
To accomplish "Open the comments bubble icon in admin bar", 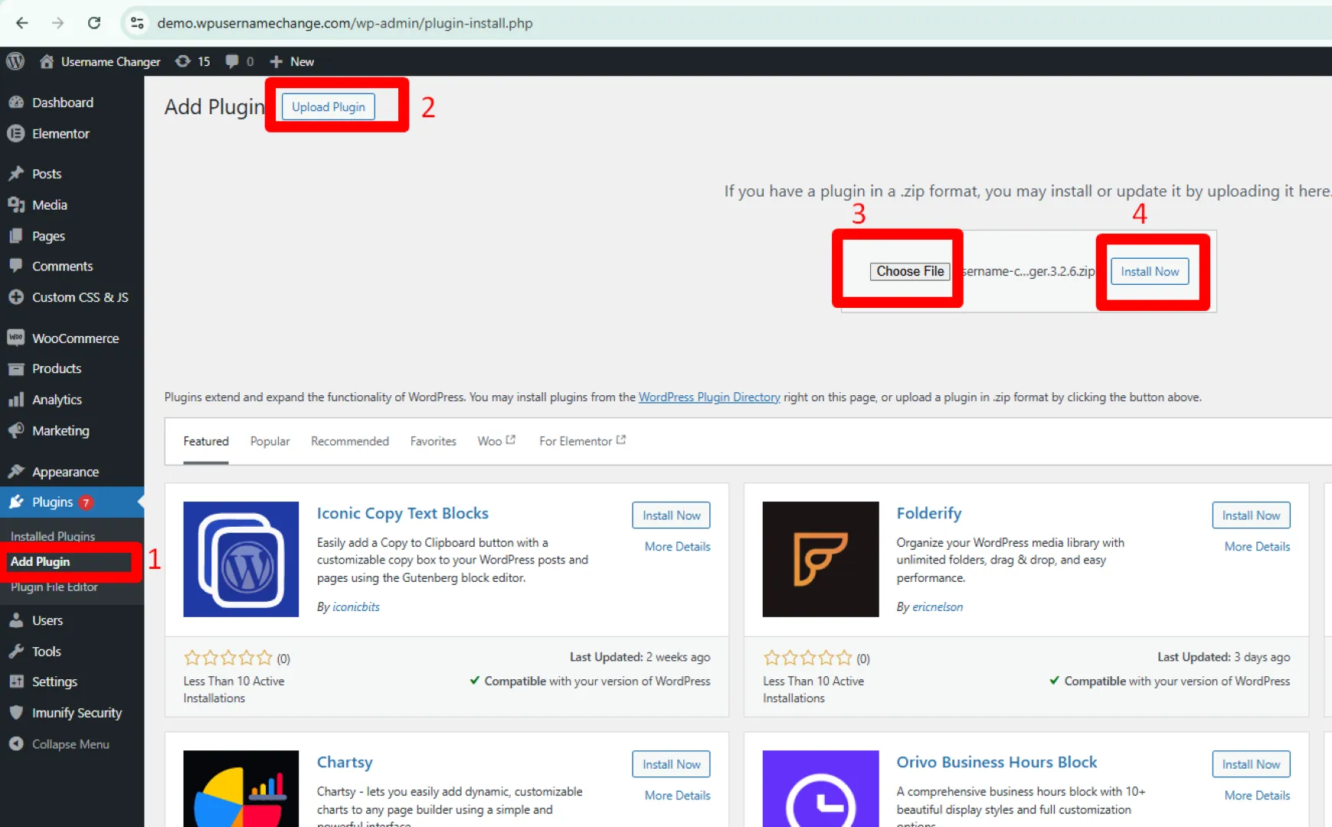I will pos(231,61).
